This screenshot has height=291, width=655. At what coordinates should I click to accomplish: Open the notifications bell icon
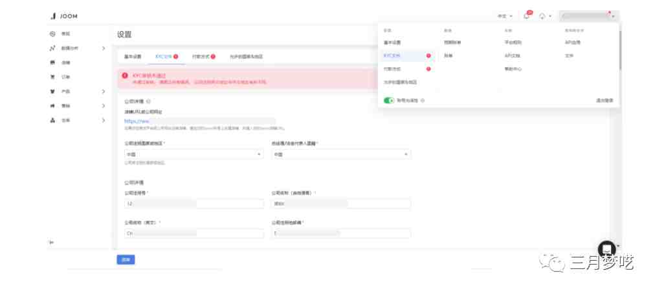526,16
